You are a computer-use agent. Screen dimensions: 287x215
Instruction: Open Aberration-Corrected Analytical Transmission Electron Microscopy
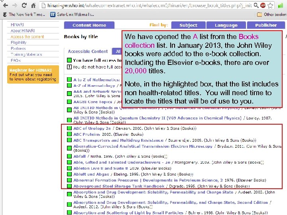coord(143,146)
